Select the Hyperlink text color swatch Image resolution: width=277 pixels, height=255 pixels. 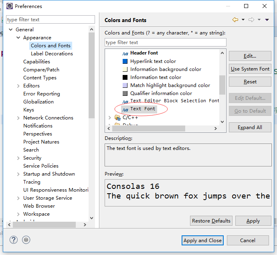[x=125, y=61]
